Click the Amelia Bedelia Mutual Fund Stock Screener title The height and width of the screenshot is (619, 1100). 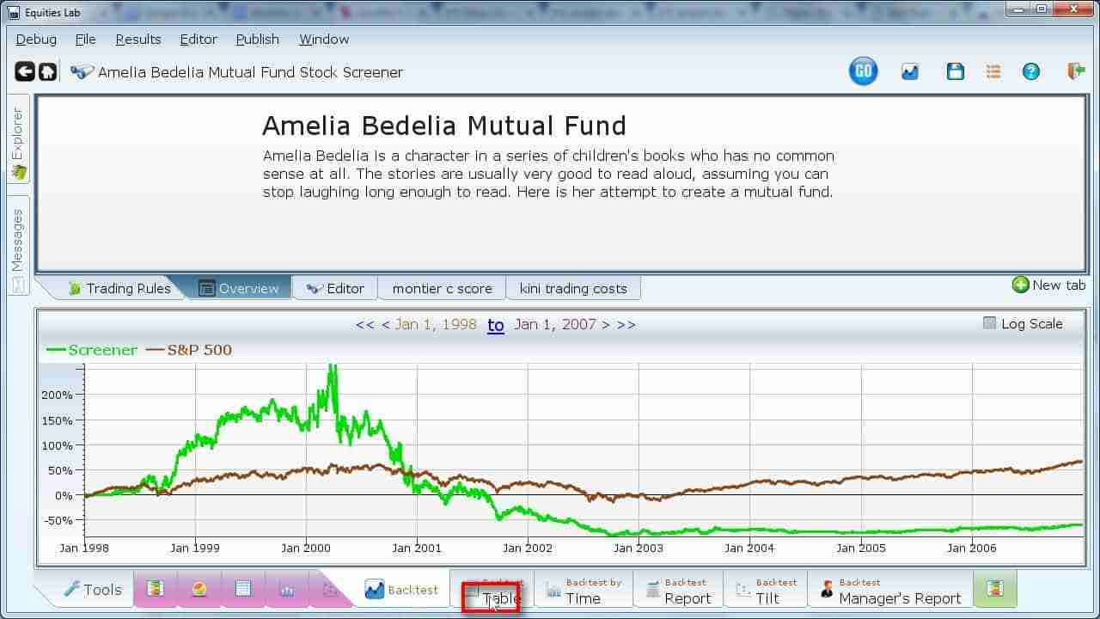[x=250, y=72]
